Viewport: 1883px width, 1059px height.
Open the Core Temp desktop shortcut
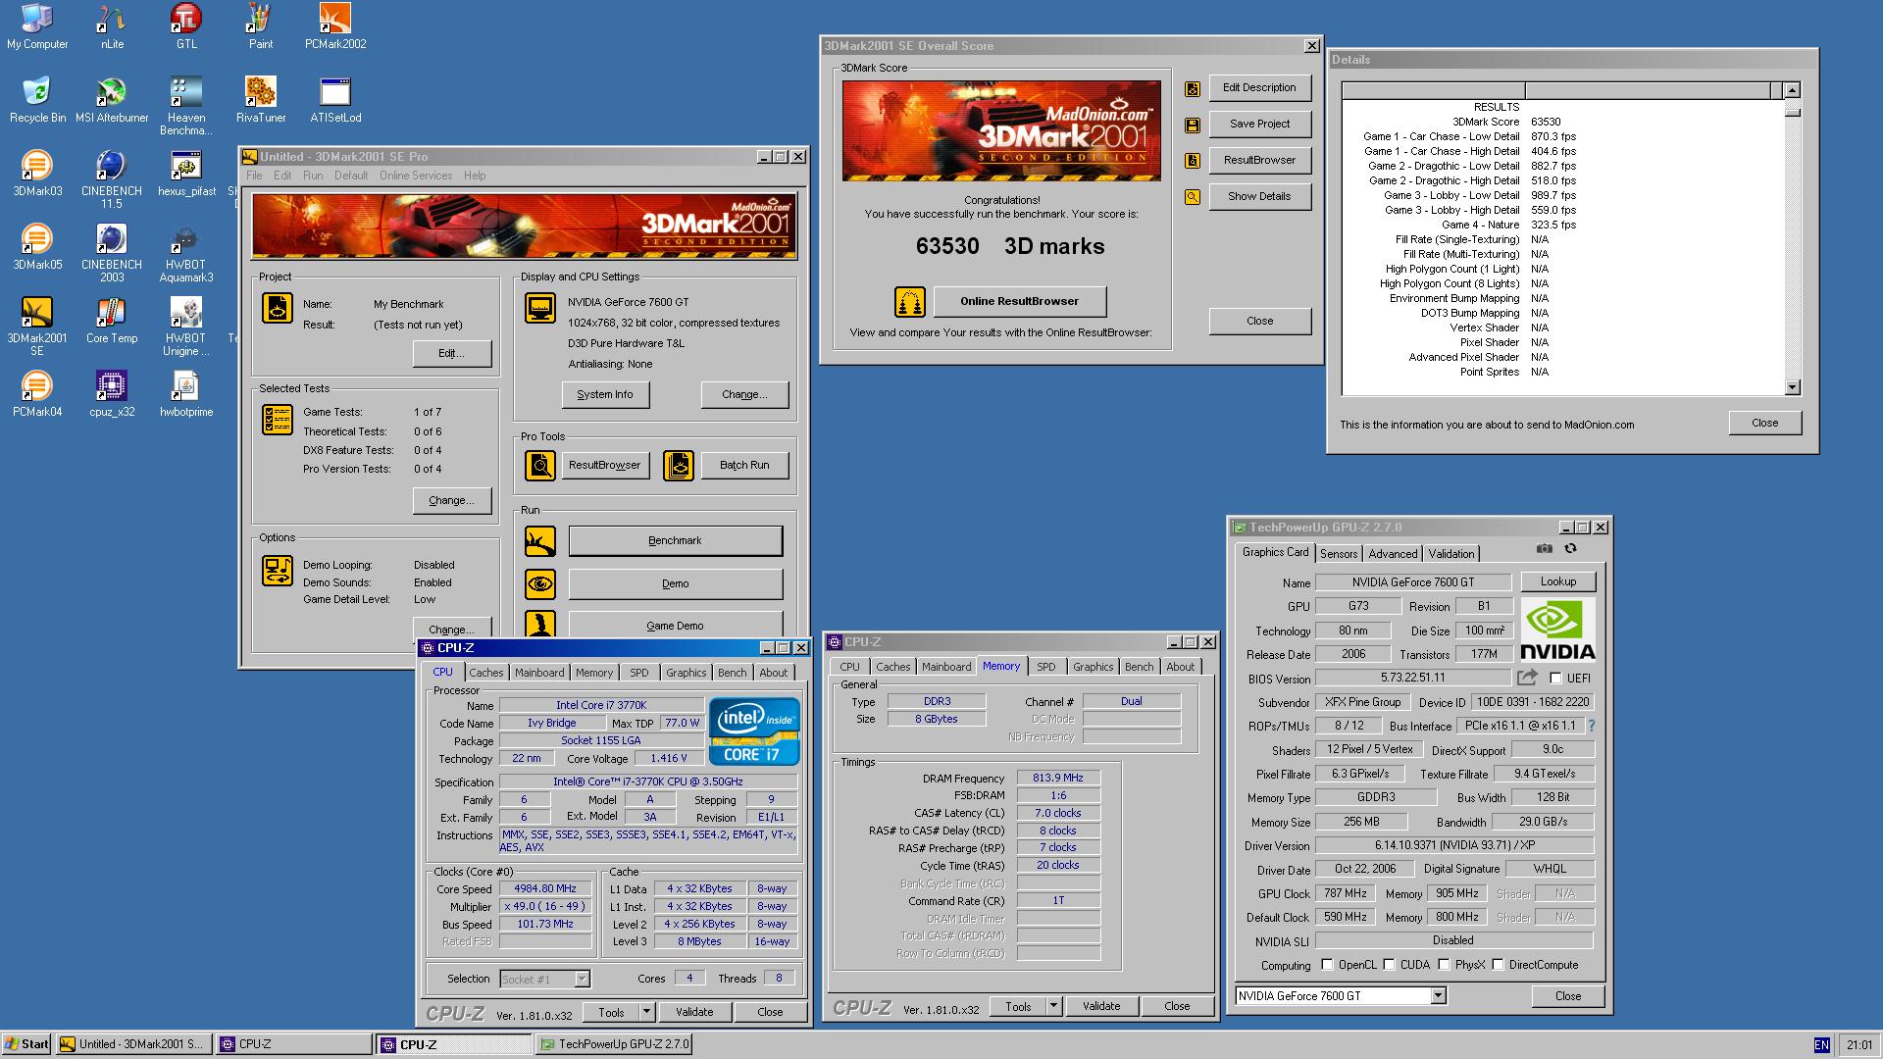tap(112, 321)
